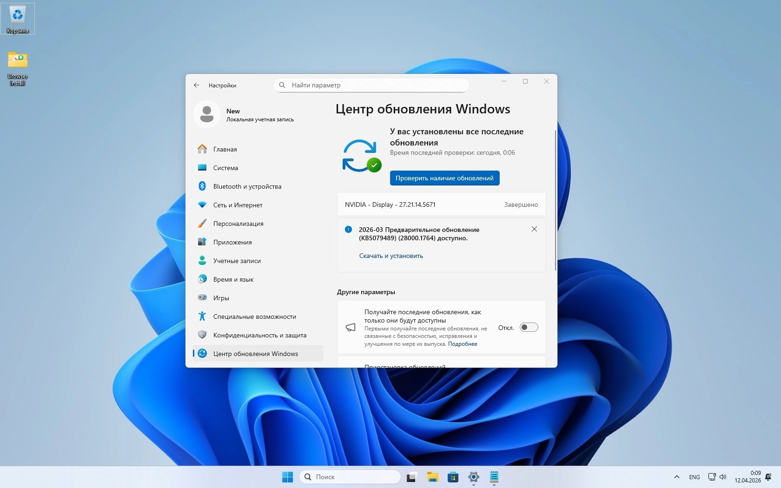
Task: Click the volume speaker icon in tray
Action: coord(723,477)
